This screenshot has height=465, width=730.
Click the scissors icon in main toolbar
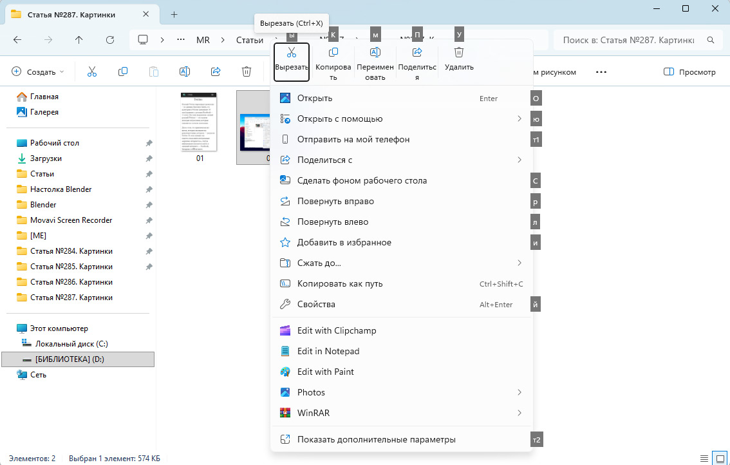point(92,72)
